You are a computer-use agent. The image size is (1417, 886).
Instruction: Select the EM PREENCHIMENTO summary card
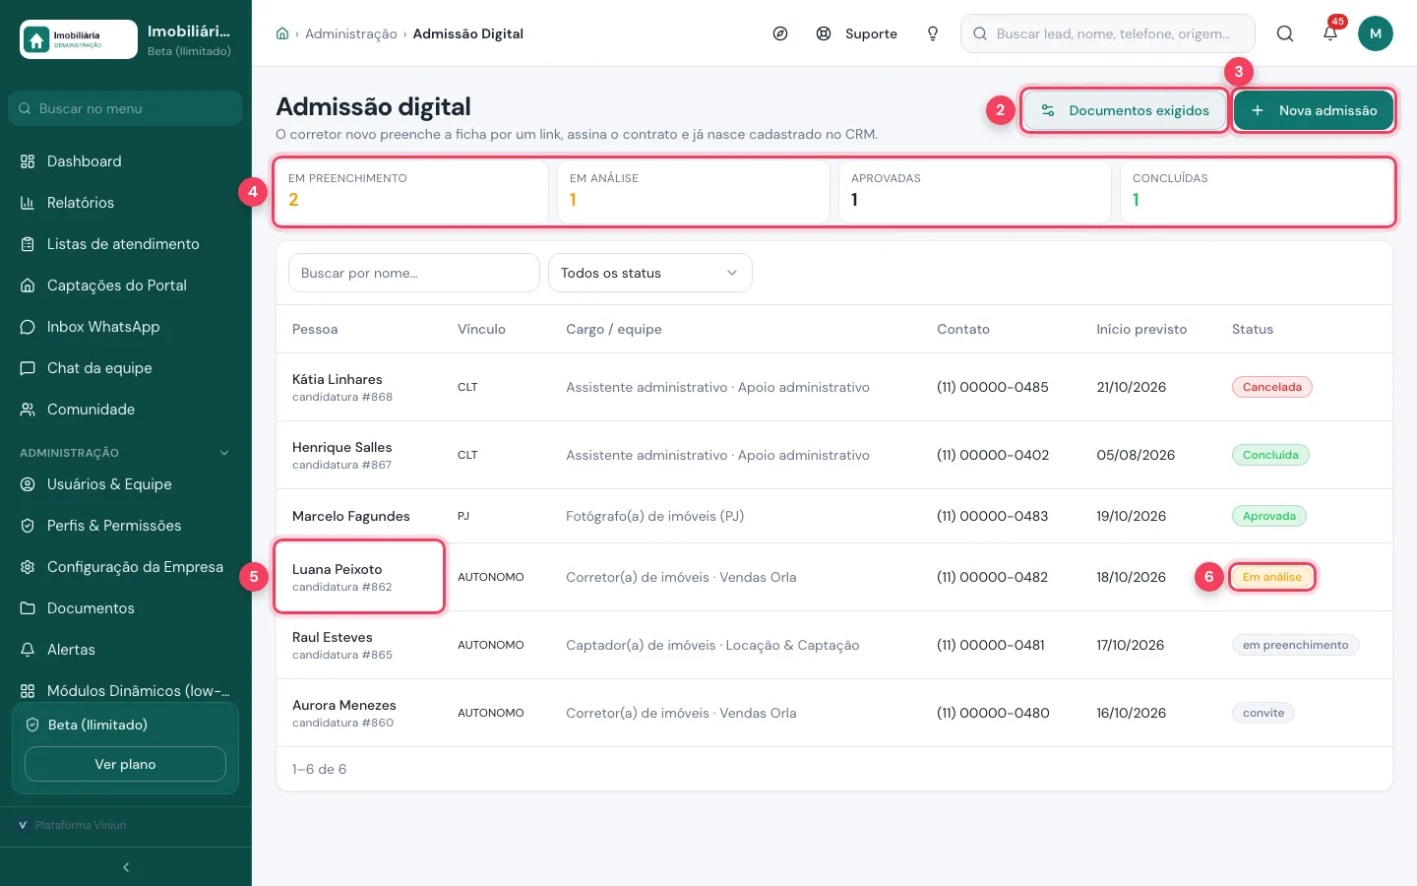coord(411,192)
